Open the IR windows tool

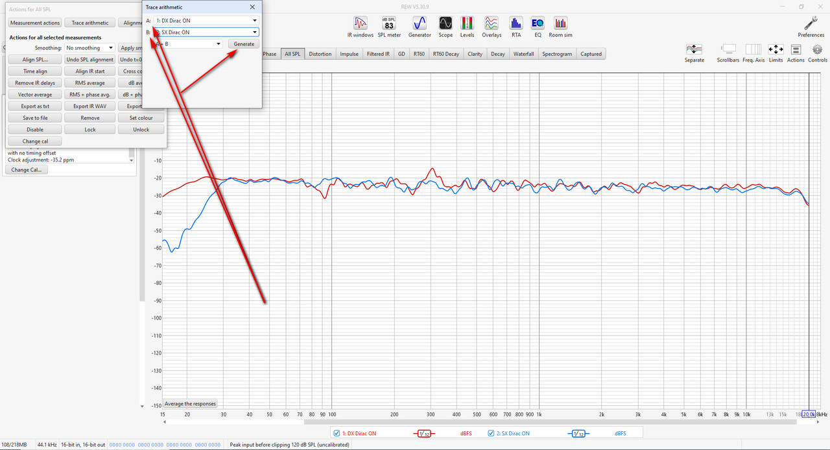pyautogui.click(x=360, y=27)
